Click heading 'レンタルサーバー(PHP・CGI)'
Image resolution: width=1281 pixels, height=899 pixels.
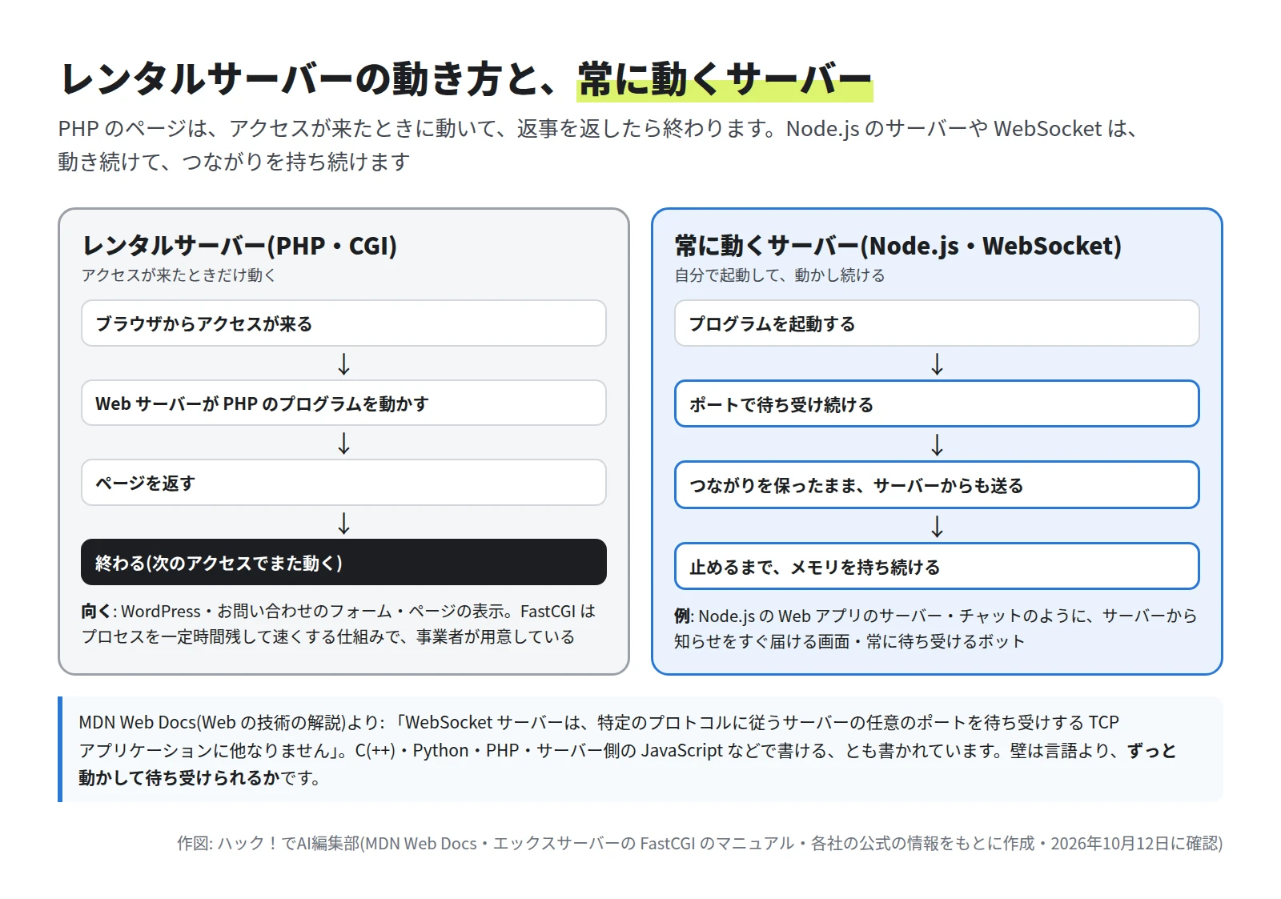pyautogui.click(x=239, y=245)
